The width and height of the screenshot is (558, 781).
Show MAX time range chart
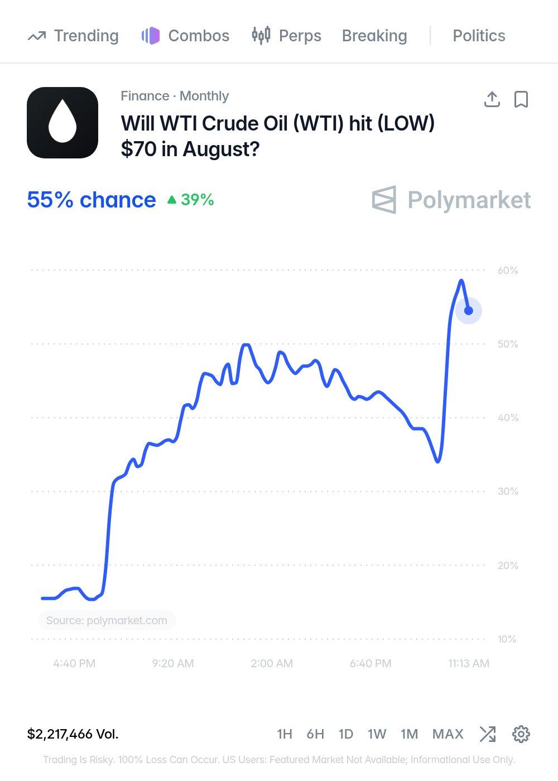tap(448, 734)
